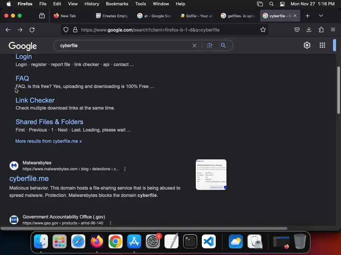
Task: Open the FAQ sitelink
Action: tap(22, 78)
